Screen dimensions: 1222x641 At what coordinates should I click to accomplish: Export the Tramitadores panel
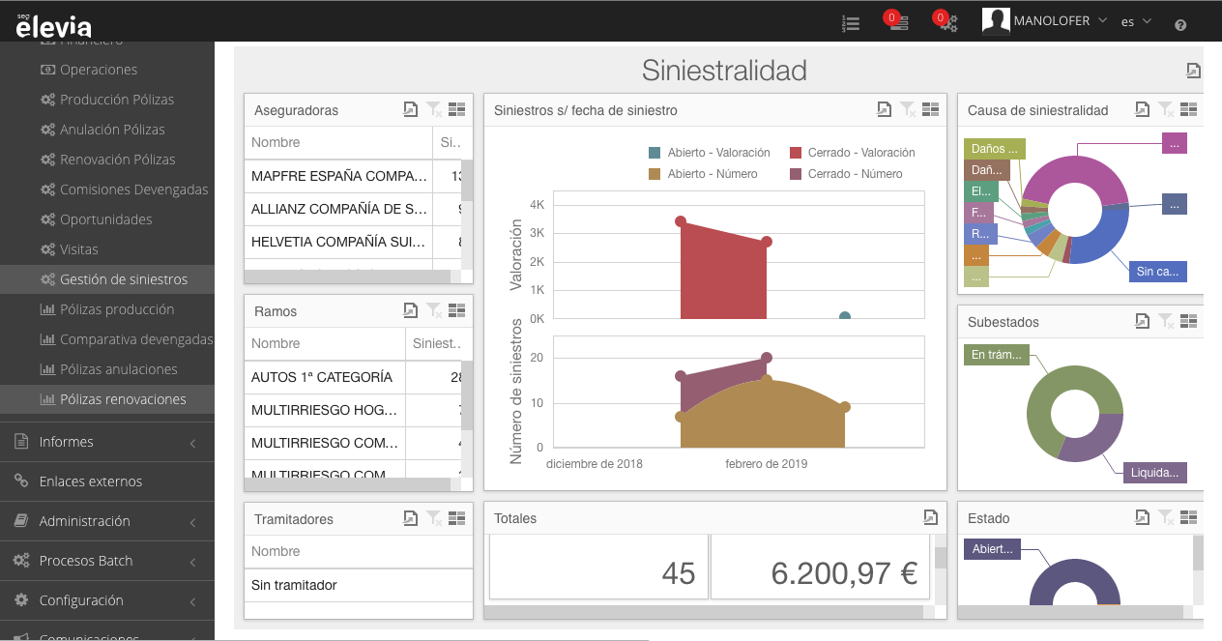click(x=411, y=518)
